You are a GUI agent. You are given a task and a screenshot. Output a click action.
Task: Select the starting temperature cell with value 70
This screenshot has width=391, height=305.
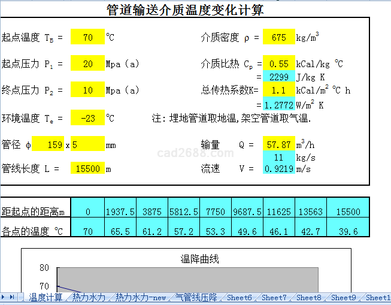click(87, 38)
